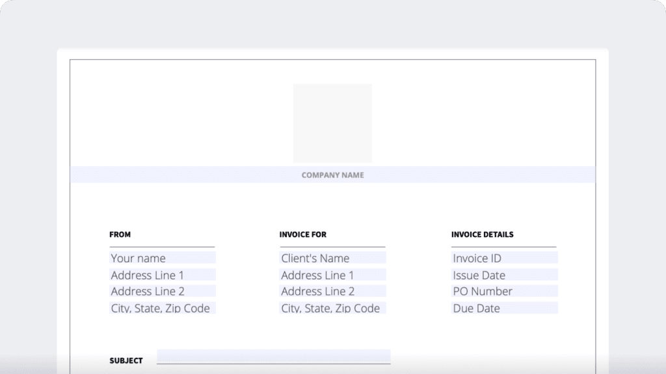Click Address Line 2 under INVOICE FOR
666x374 pixels.
[x=332, y=292]
